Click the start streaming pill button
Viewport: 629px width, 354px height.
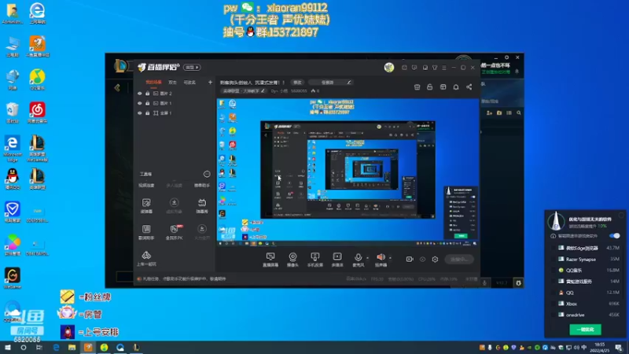pyautogui.click(x=459, y=260)
